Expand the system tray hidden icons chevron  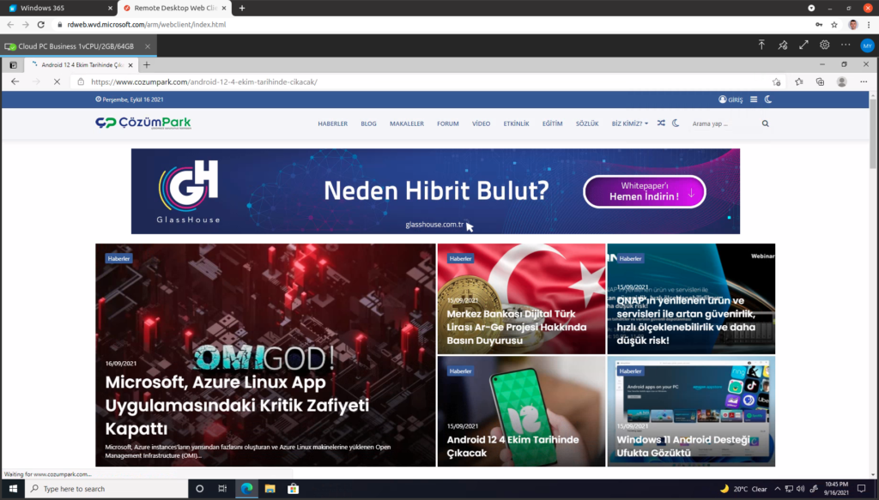point(778,489)
